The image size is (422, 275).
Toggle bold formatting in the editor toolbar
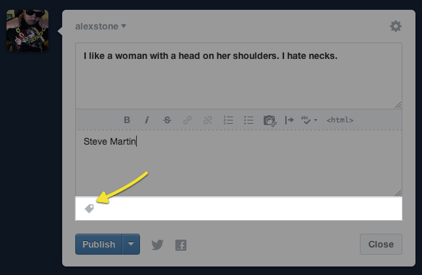[x=127, y=120]
